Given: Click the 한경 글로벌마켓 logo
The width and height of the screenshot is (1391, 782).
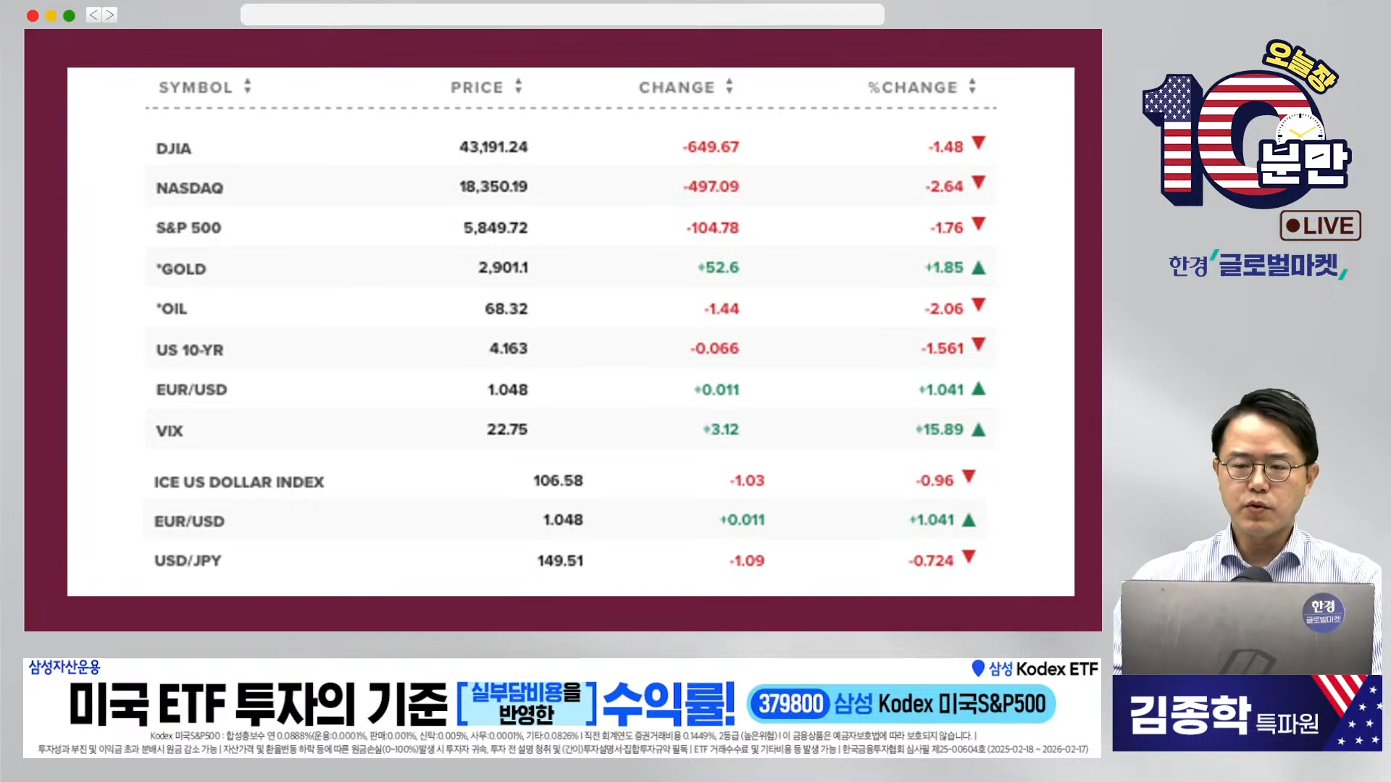Looking at the screenshot, I should [1258, 265].
